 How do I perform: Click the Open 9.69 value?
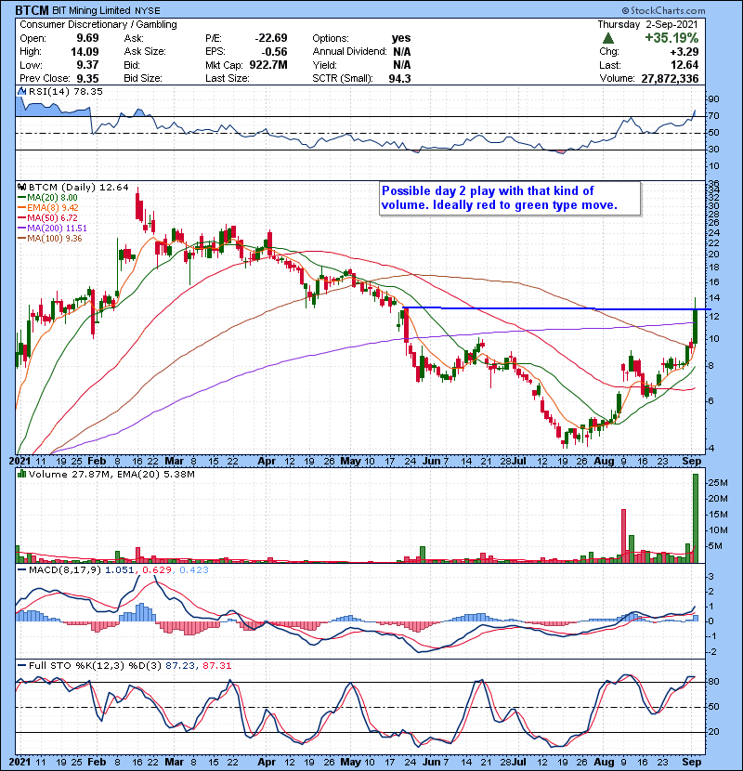pyautogui.click(x=87, y=38)
